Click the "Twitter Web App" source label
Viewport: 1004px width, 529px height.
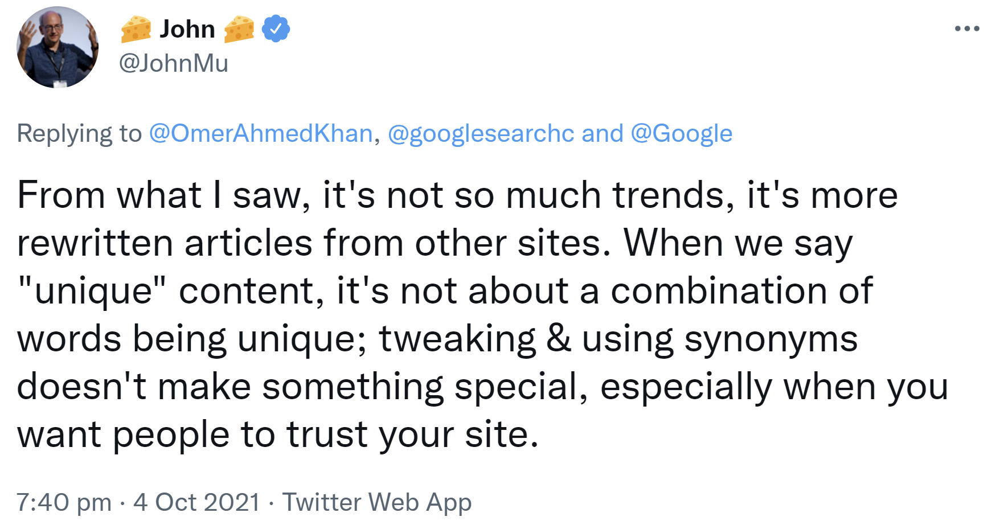click(x=378, y=502)
